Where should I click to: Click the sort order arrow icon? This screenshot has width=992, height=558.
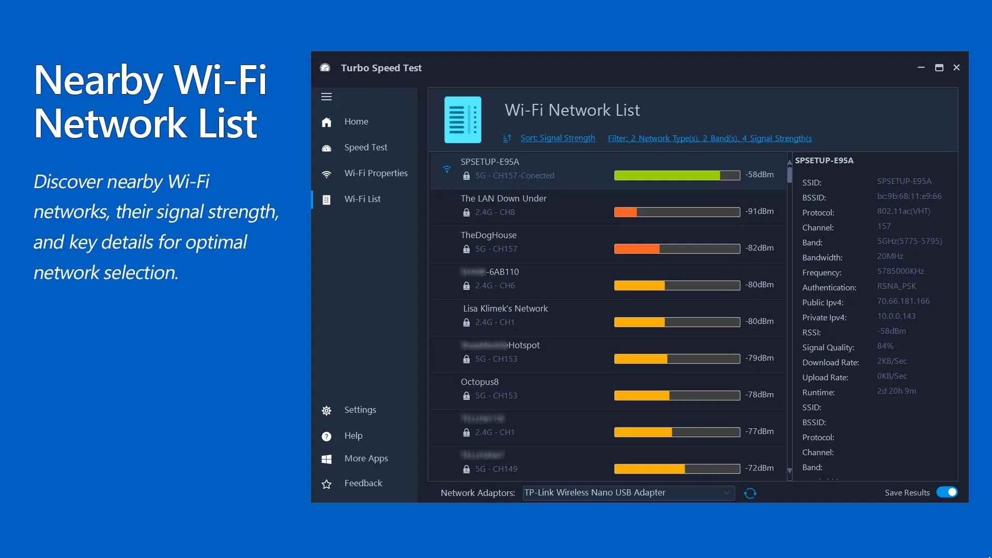[x=507, y=138]
